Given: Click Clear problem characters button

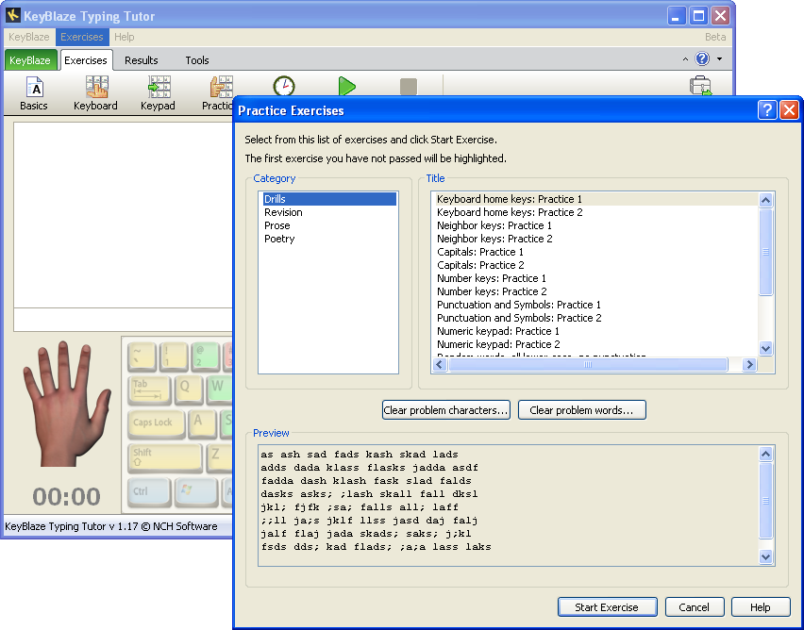Looking at the screenshot, I should pyautogui.click(x=446, y=410).
